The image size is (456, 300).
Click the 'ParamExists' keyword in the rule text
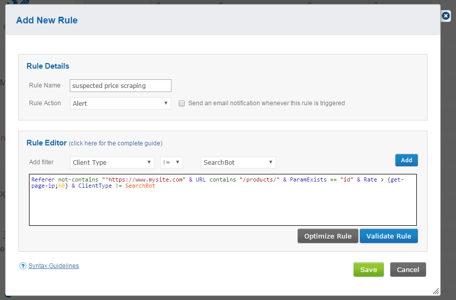(x=308, y=179)
